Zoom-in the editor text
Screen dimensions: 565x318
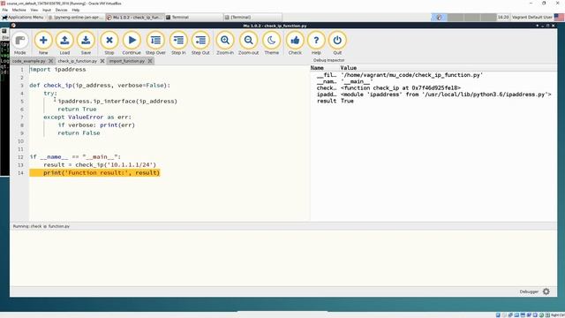coord(225,43)
